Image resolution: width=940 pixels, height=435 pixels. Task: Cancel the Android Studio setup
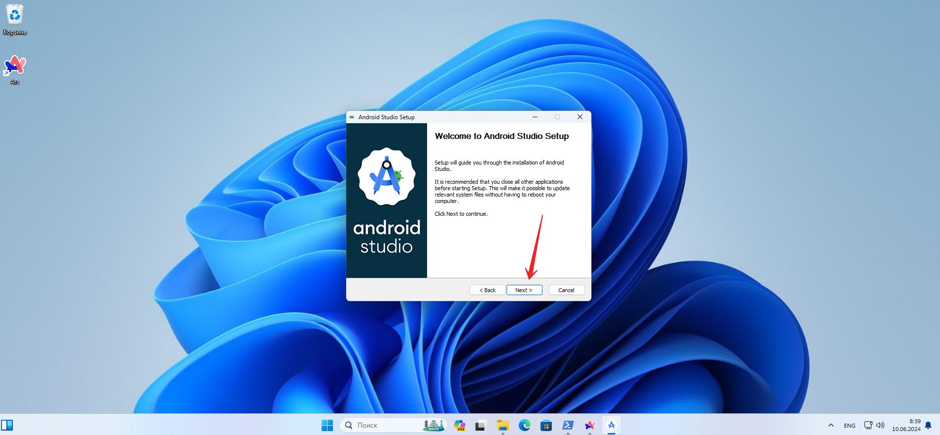[x=566, y=290]
